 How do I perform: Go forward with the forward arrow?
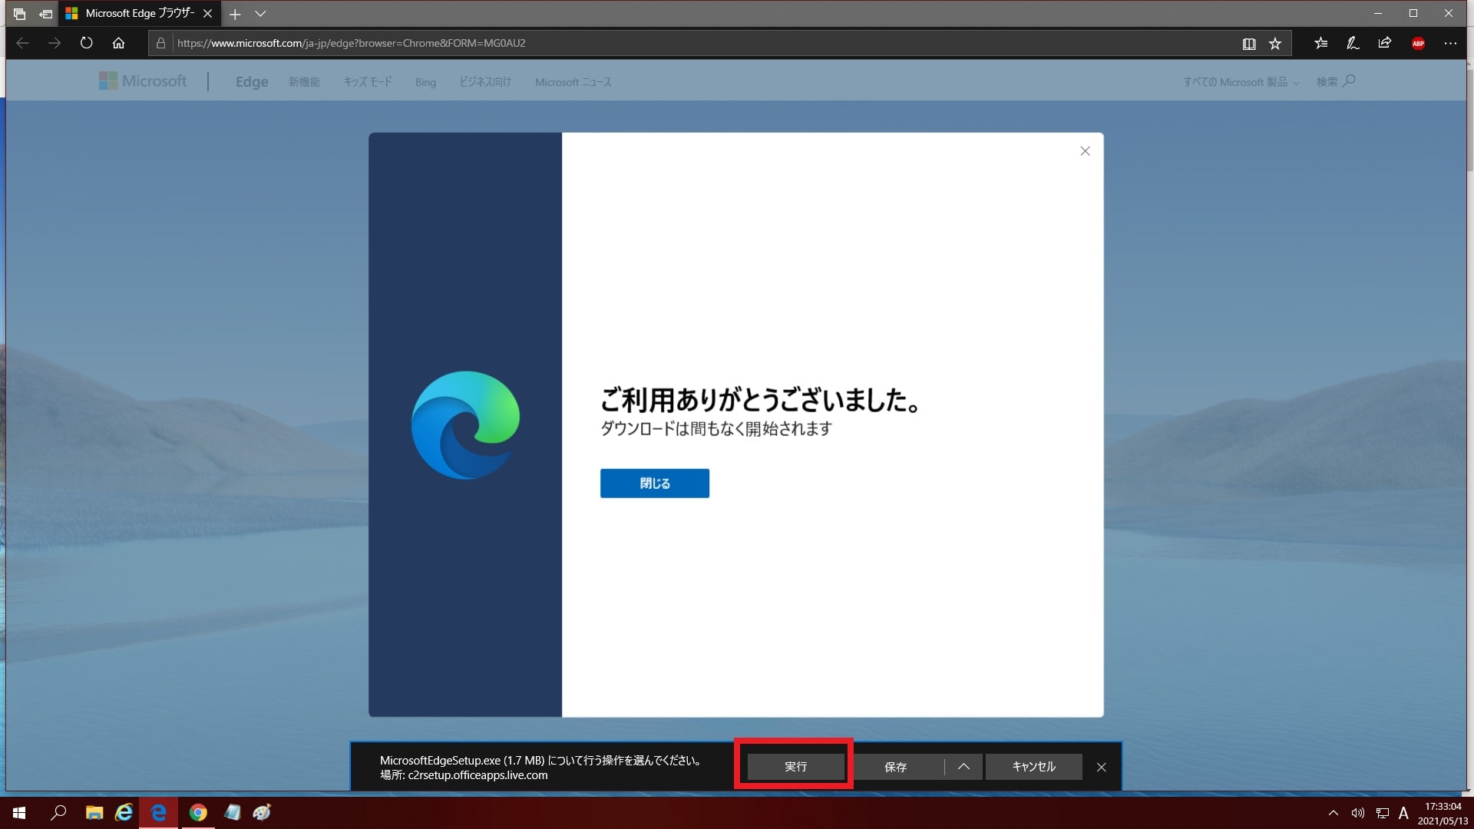point(55,43)
